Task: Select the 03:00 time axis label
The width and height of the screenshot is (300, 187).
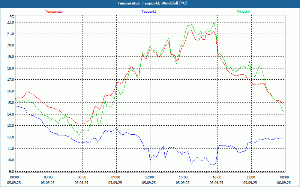Action: coord(48,177)
